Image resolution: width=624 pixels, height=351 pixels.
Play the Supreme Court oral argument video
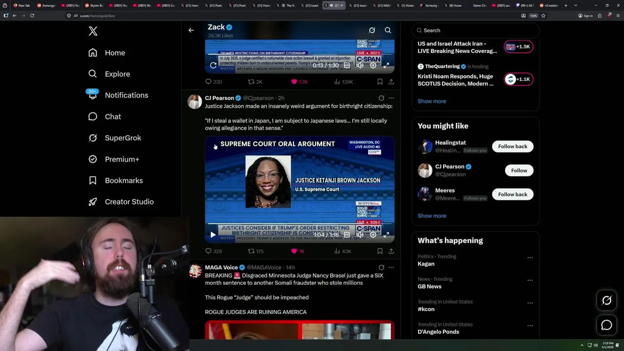click(213, 234)
